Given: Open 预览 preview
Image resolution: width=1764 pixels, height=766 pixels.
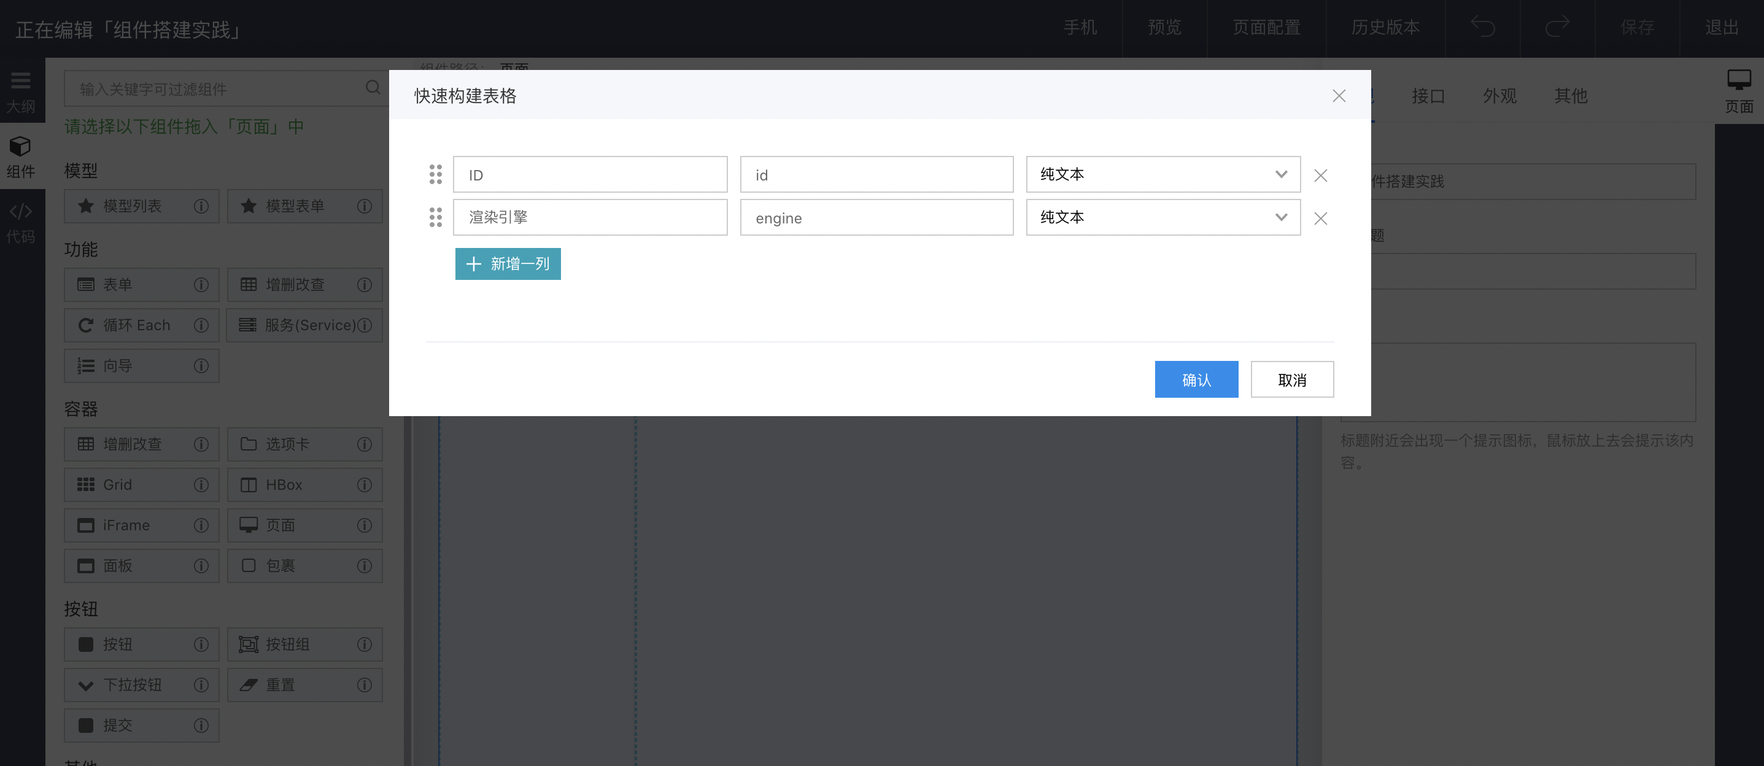Looking at the screenshot, I should coord(1164,28).
